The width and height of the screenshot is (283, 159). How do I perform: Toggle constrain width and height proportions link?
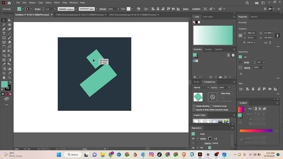(x=277, y=35)
